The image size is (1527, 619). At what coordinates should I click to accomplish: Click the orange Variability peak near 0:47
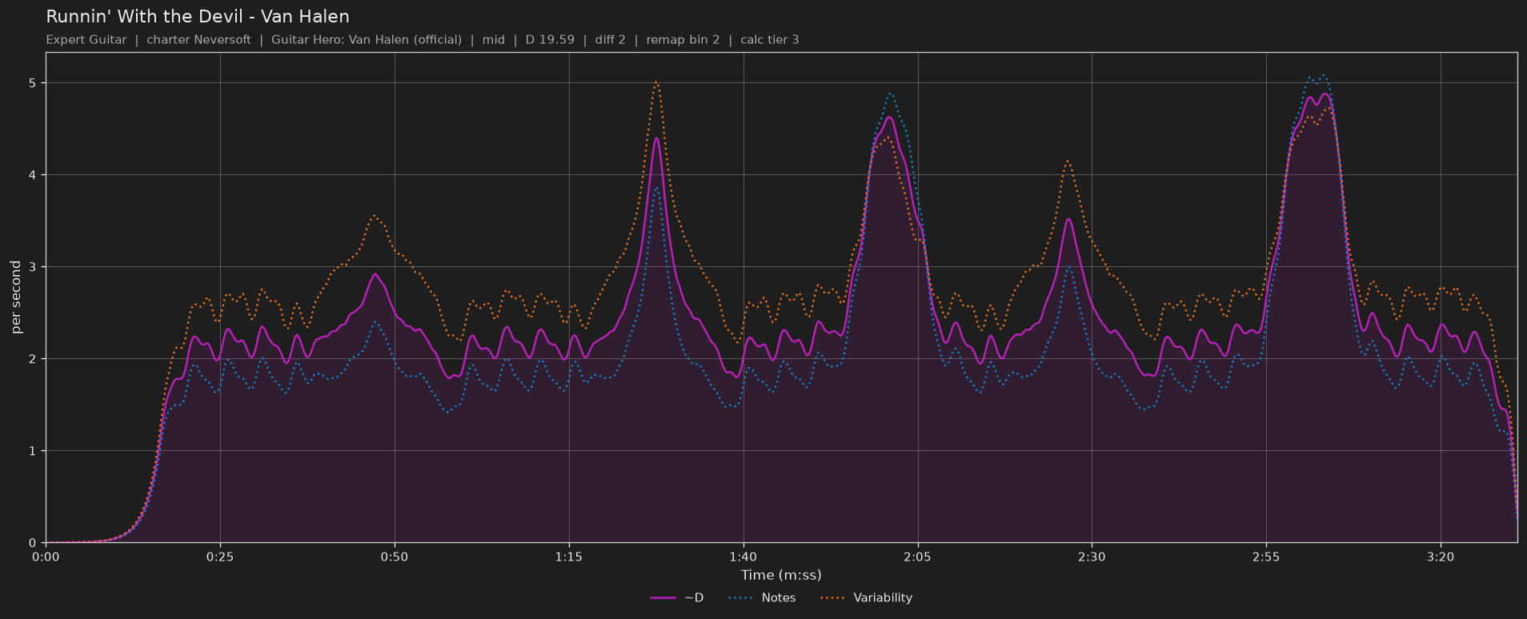pos(374,215)
